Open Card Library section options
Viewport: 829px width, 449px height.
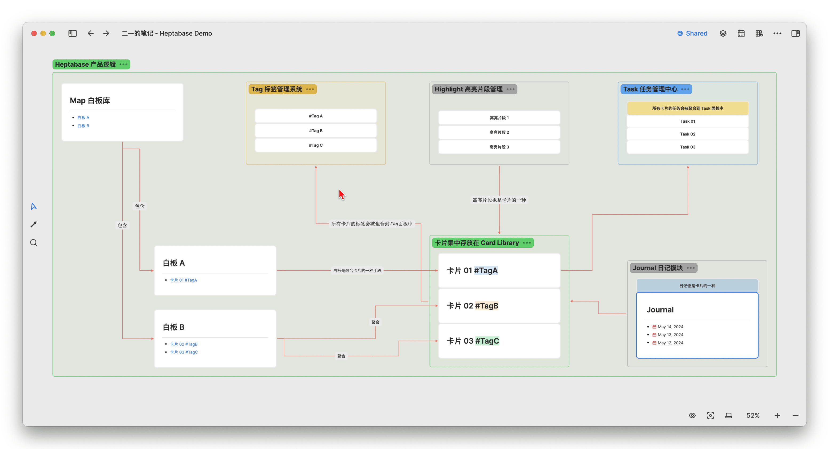(x=527, y=243)
